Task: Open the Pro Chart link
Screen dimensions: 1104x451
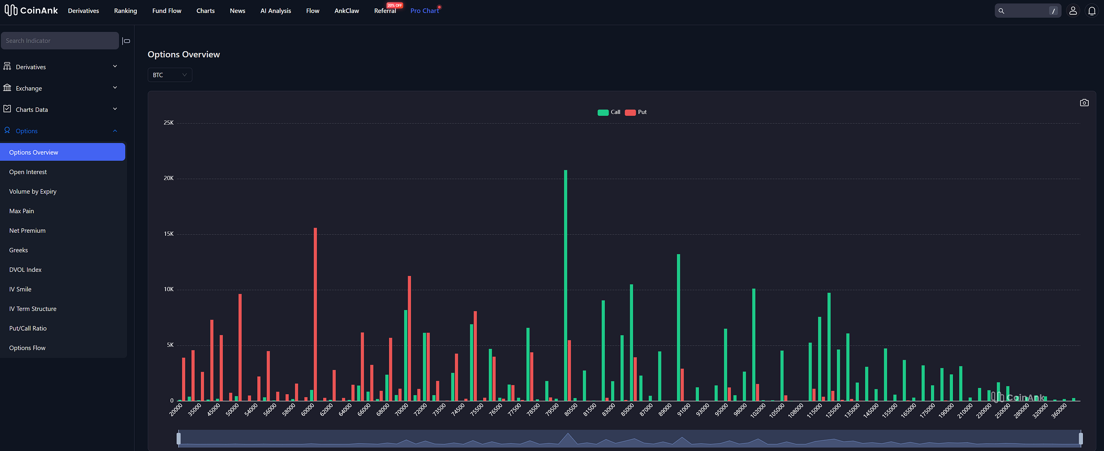Action: click(424, 11)
